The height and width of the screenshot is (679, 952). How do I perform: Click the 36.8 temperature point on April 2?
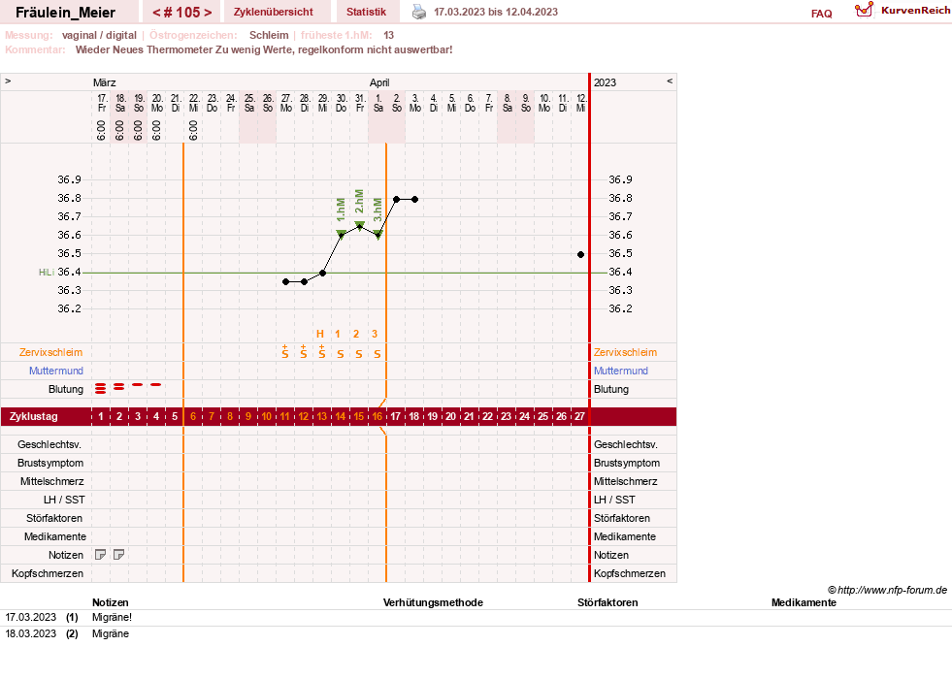pyautogui.click(x=397, y=199)
